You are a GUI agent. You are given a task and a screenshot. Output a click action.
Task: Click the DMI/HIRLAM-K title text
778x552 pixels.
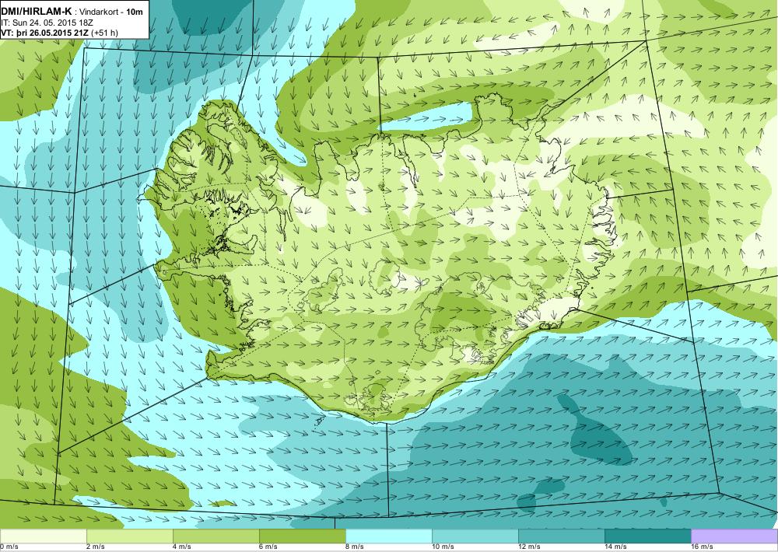click(x=37, y=11)
